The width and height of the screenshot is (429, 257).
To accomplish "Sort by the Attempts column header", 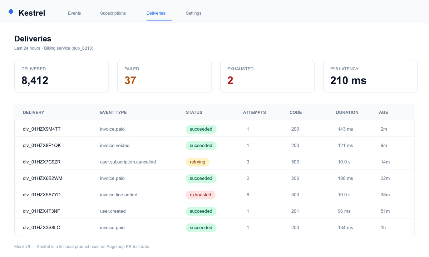I will [255, 112].
